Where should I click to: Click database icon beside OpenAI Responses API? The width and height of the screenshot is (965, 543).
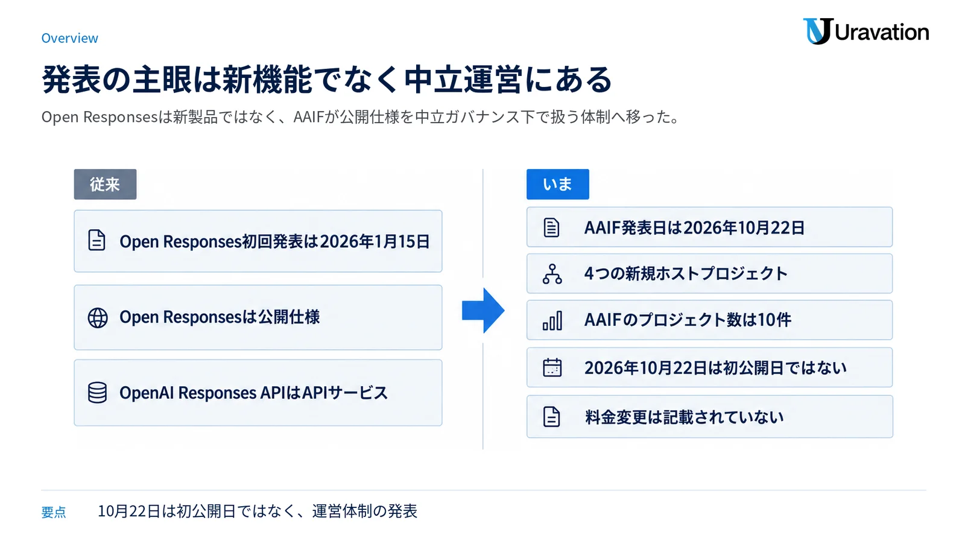(x=98, y=393)
